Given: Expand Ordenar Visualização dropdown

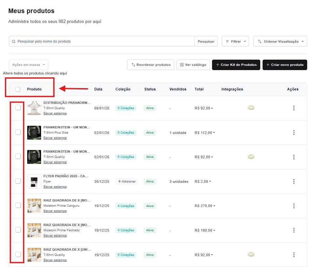Looking at the screenshot, I should click(280, 42).
